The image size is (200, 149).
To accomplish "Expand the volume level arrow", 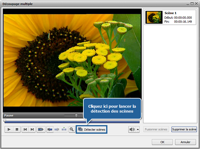I will click(x=138, y=129).
